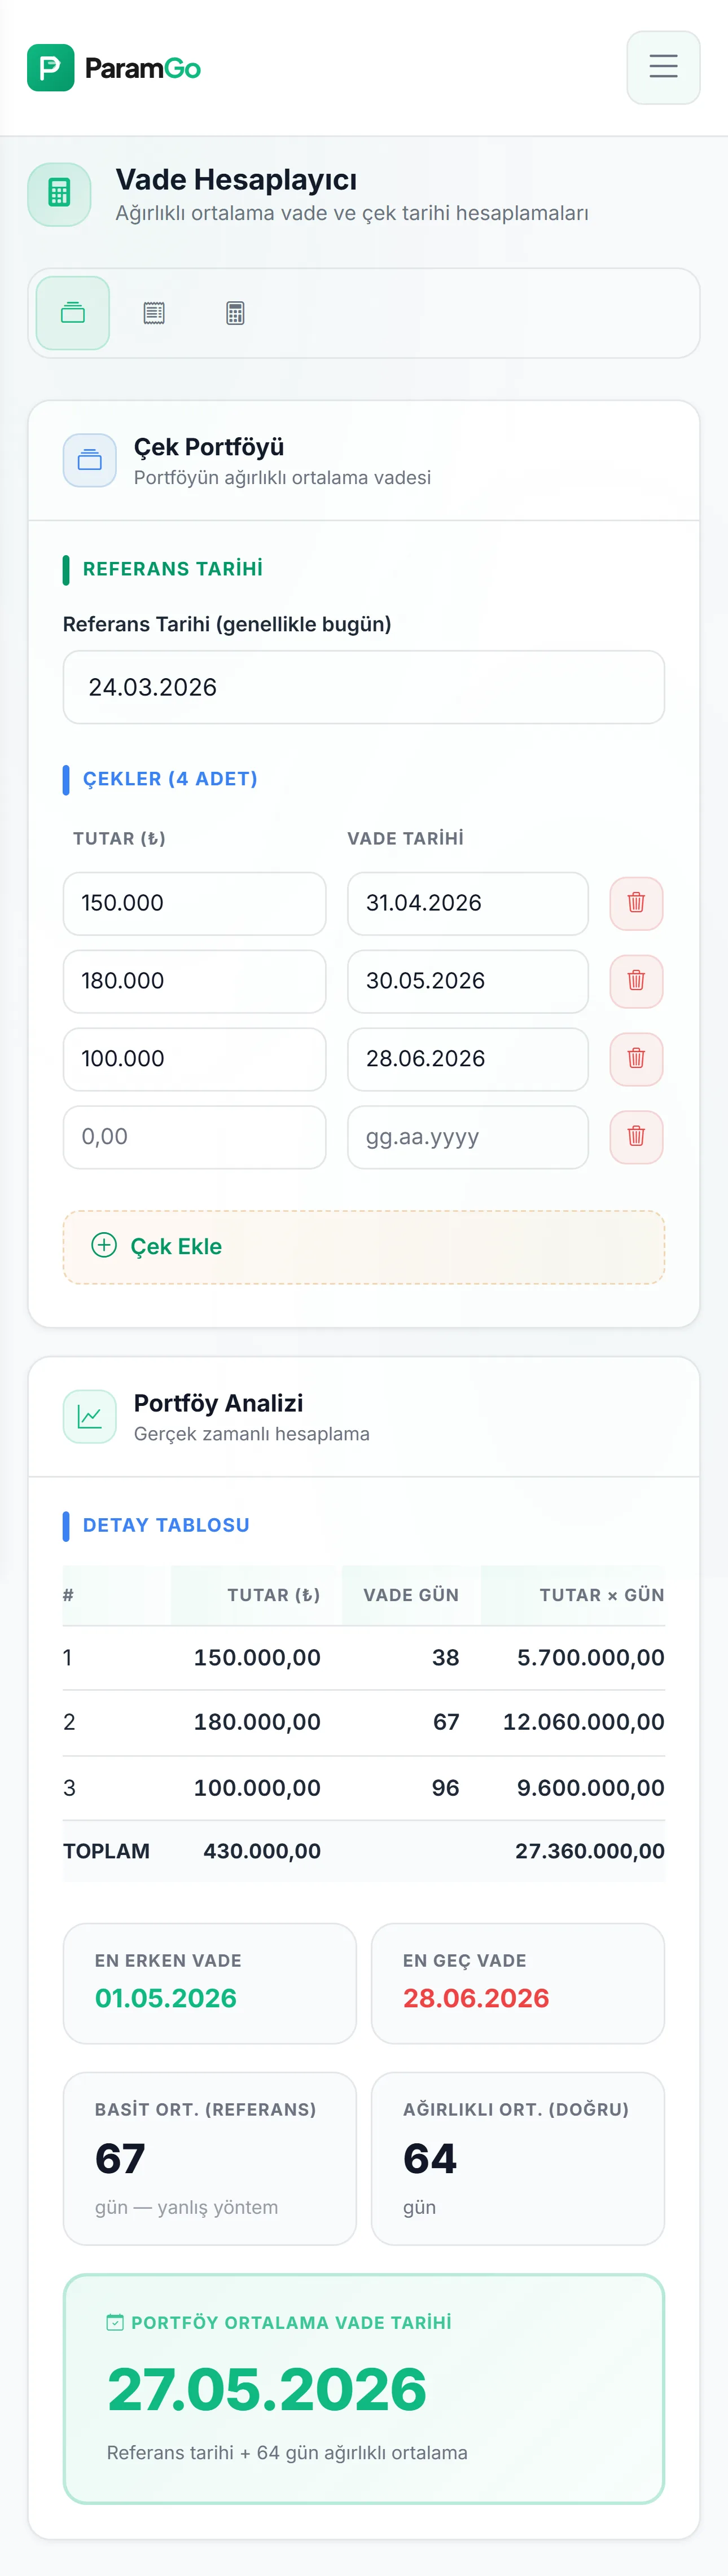
Task: Click the ParamGo logo icon
Action: (x=51, y=67)
